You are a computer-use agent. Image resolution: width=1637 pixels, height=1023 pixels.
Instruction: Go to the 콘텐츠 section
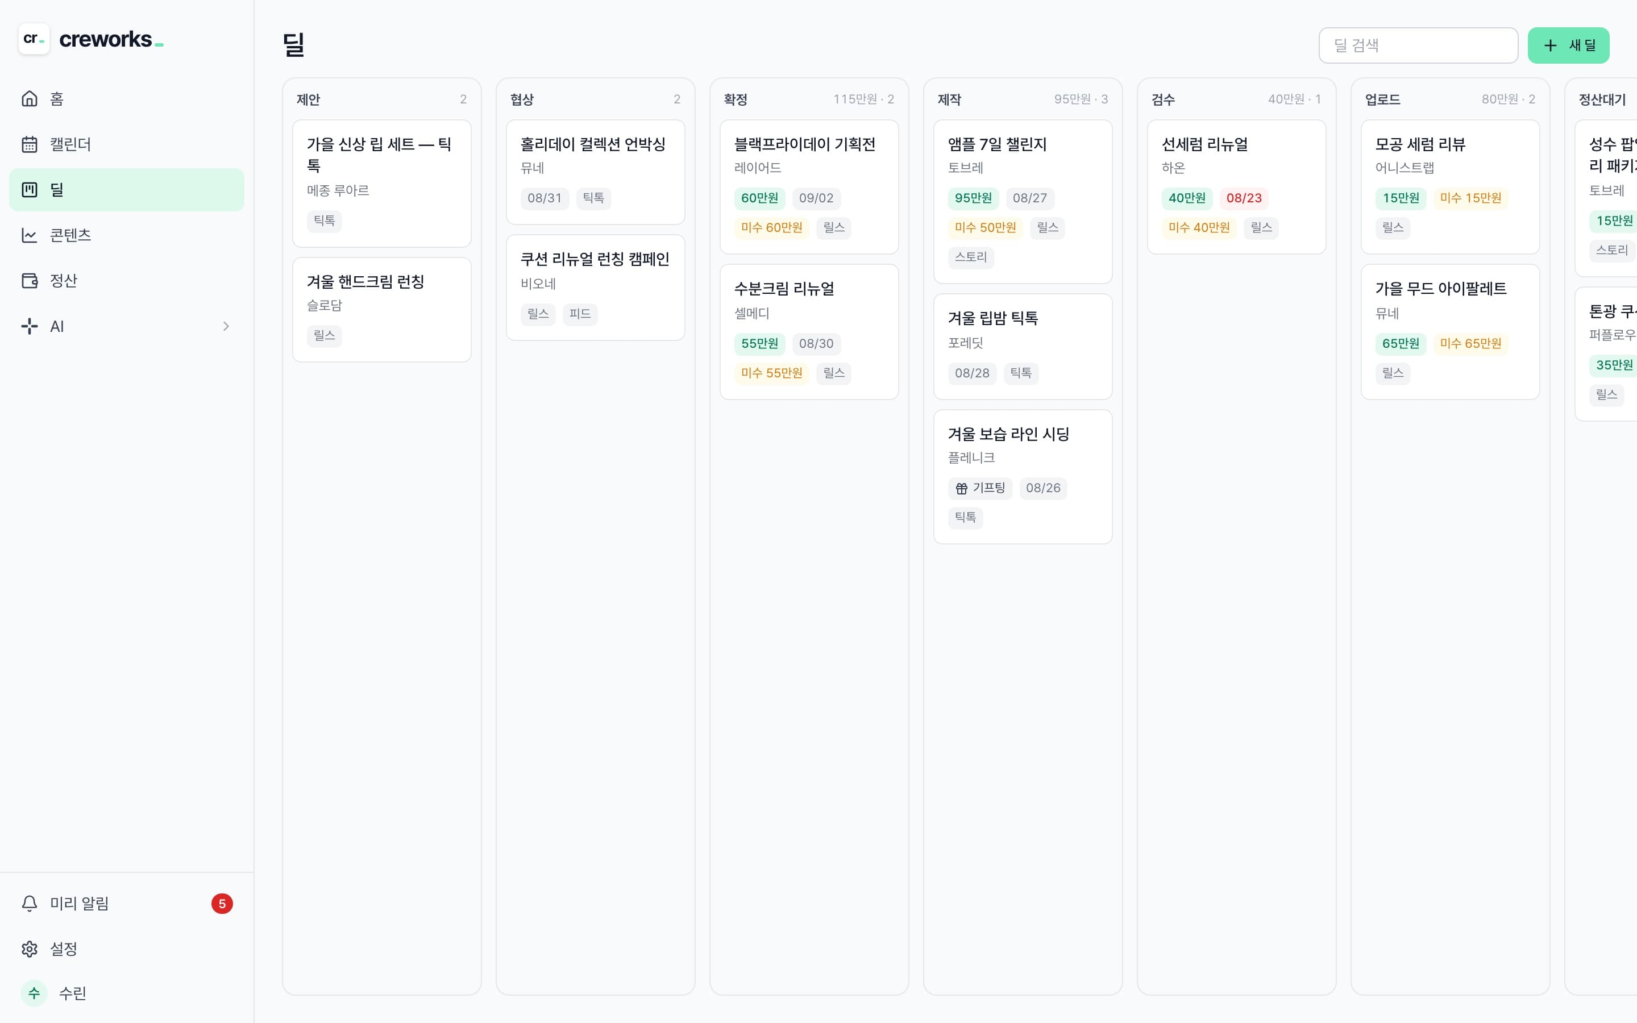coord(127,235)
